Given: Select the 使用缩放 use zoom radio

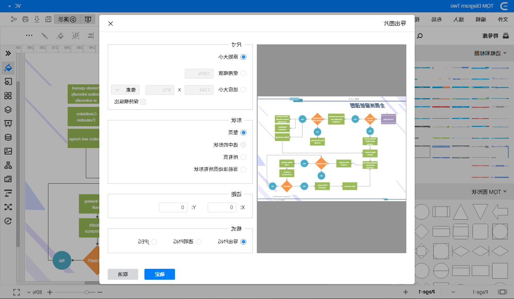Looking at the screenshot, I should [x=243, y=73].
